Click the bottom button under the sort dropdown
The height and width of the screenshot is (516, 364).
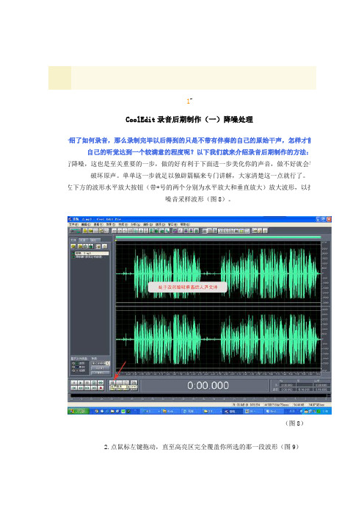(101, 373)
